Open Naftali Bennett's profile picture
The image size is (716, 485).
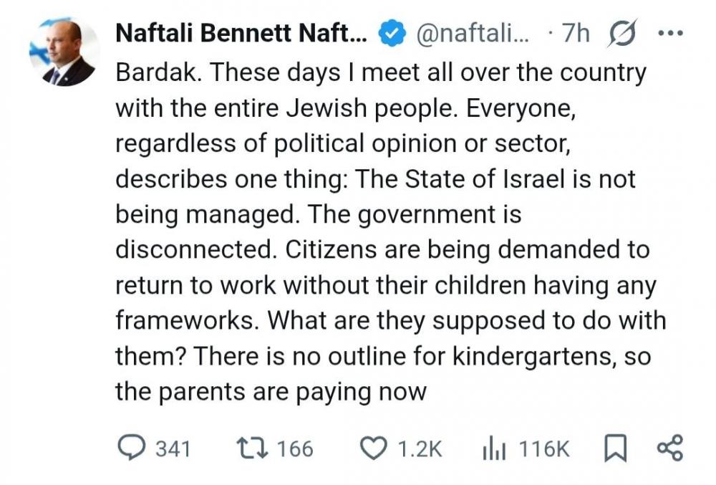tap(65, 52)
